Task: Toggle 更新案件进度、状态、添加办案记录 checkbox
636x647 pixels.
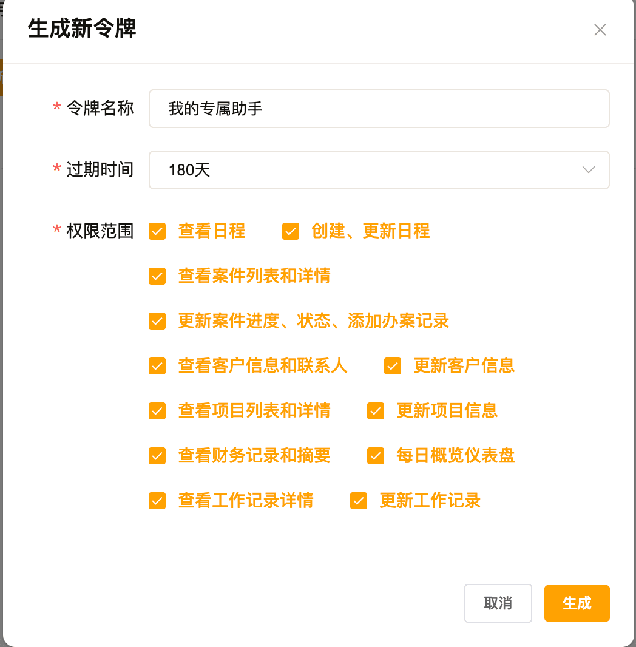Action: [157, 321]
